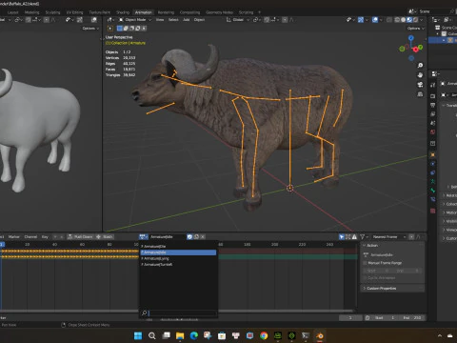Screen dimensions: 457x343
Task: Open the Scene properties tab
Action: [433, 123]
